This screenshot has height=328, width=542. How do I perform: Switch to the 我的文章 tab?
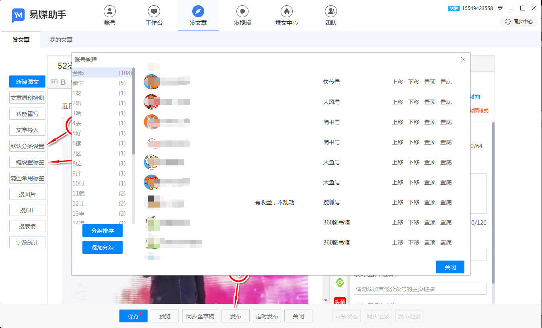(62, 40)
